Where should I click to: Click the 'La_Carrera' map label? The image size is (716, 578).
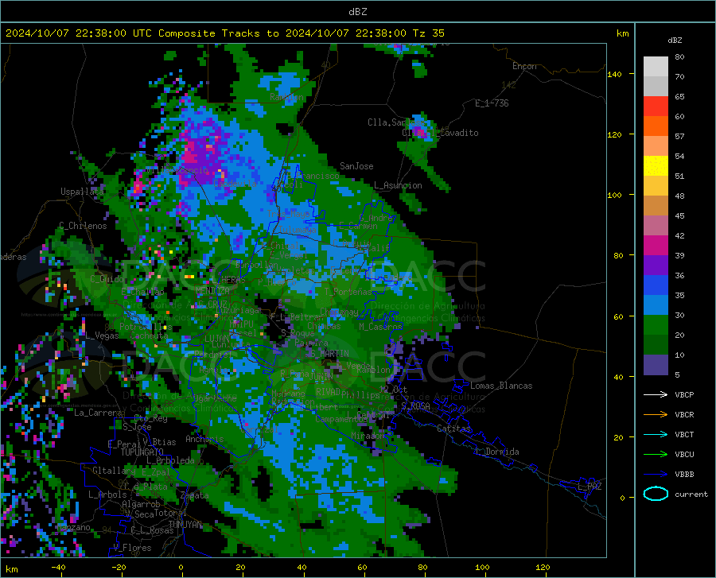coord(98,413)
